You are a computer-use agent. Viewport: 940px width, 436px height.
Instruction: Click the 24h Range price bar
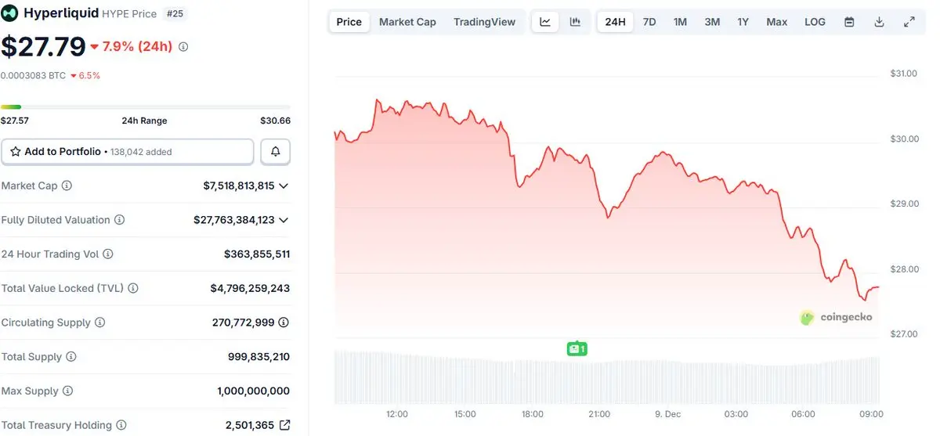click(145, 106)
